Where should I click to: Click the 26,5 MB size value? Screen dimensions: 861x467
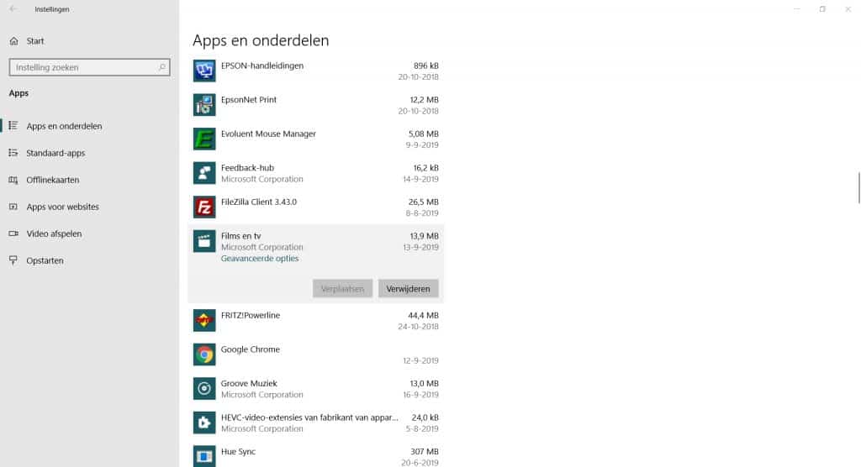point(424,202)
